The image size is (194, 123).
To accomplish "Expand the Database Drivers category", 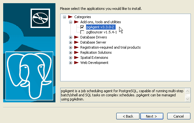I will tap(70, 37).
